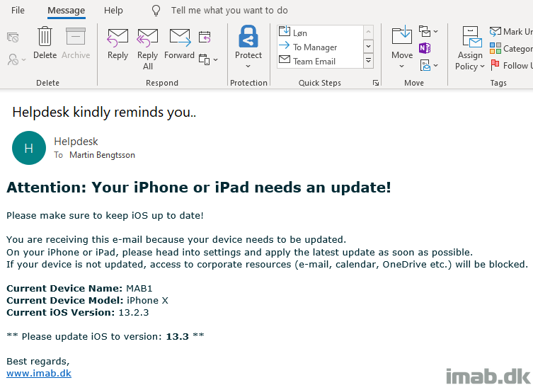Expand the Assign Policy dropdown

[x=482, y=67]
